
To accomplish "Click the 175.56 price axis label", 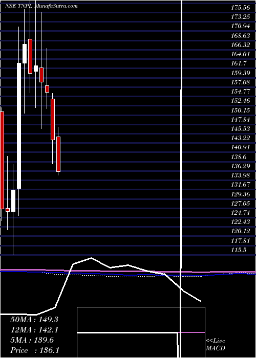I will pyautogui.click(x=240, y=8).
